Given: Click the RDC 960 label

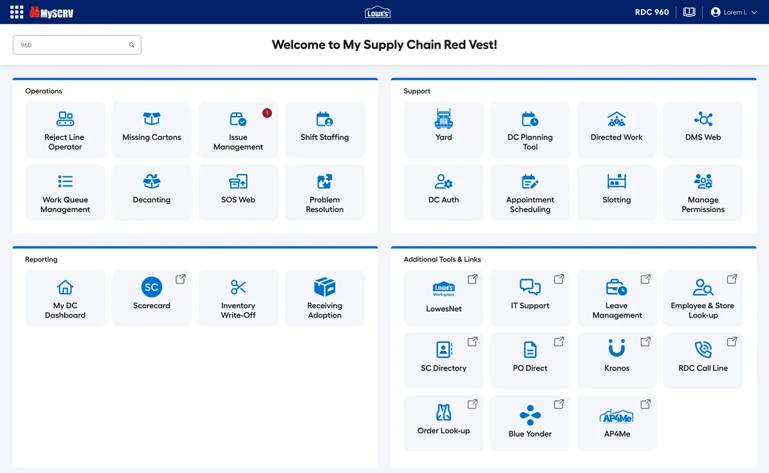Looking at the screenshot, I should [652, 12].
